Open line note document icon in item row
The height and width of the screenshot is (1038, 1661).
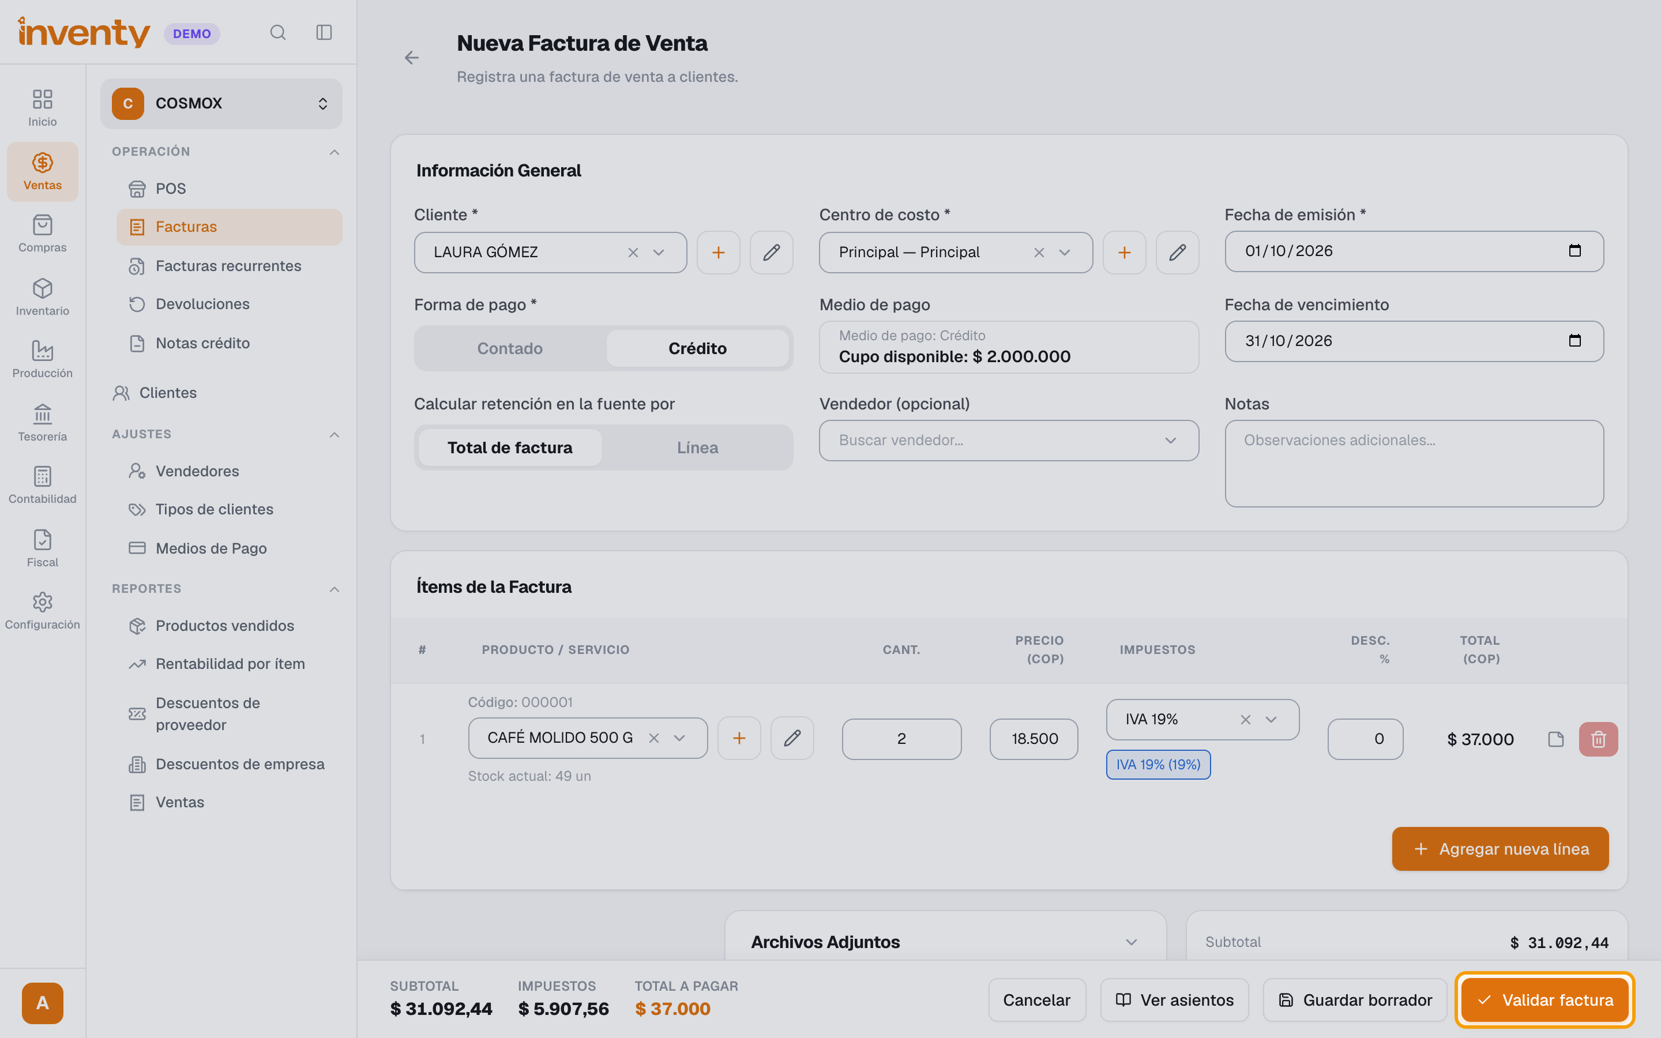click(1555, 739)
